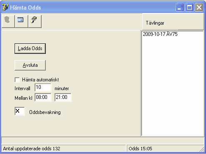Viewport: 206px width, 154px height.
Task: Click the end time field showing 21:00
Action: pos(63,97)
